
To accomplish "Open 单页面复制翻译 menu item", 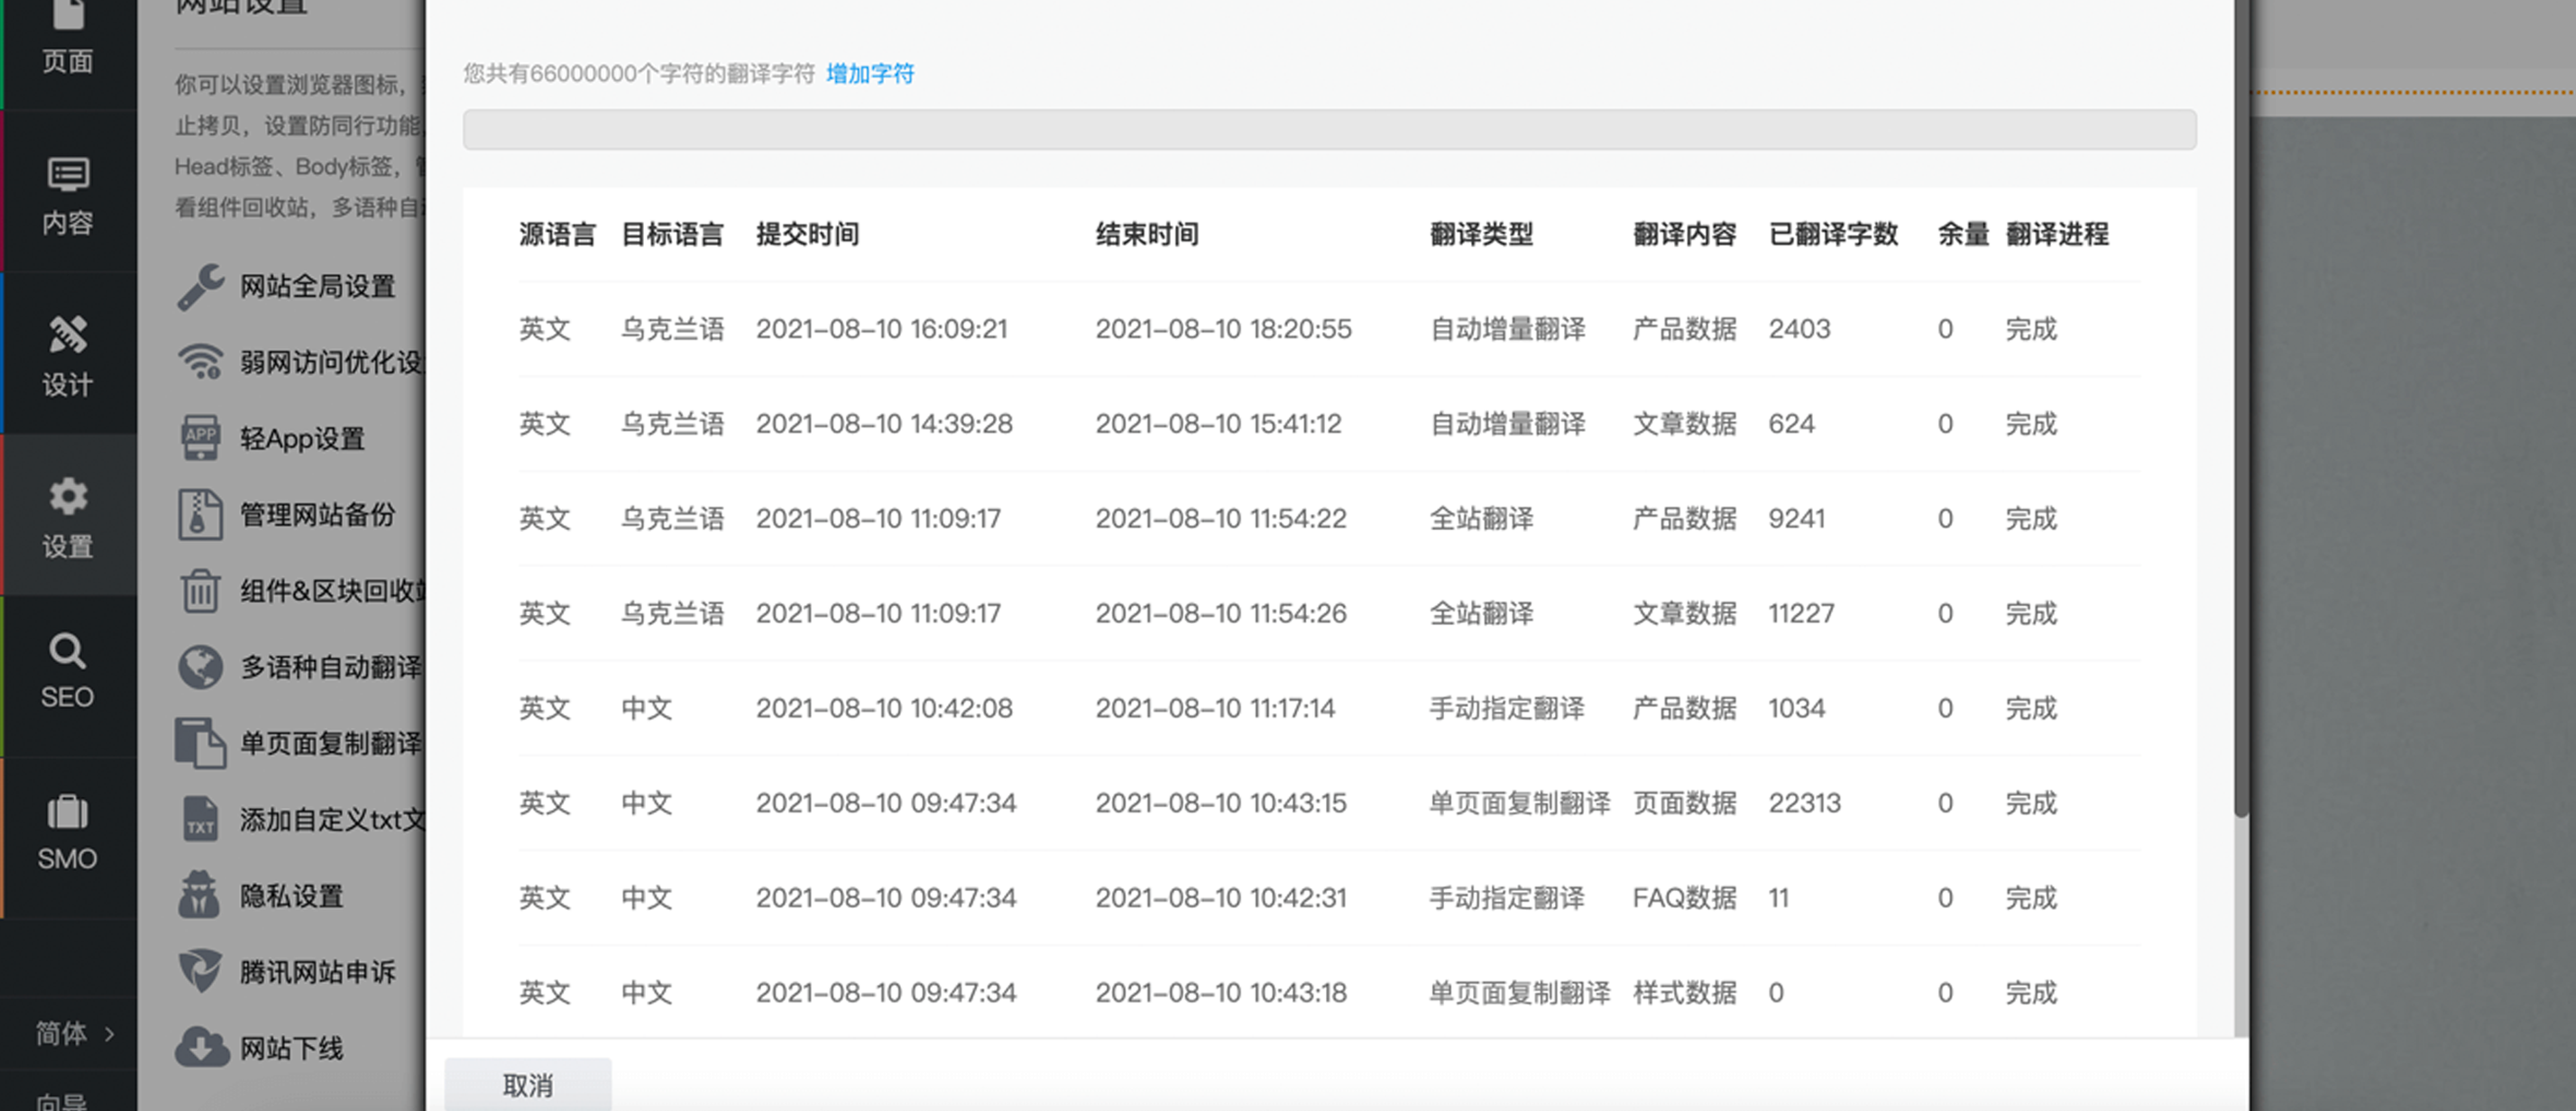I will coord(330,743).
